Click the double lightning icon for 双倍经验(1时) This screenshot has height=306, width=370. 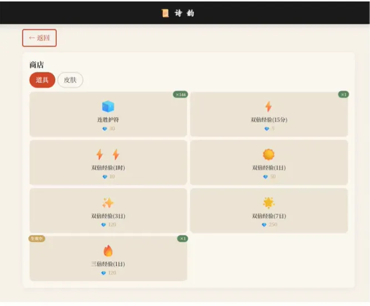click(x=108, y=155)
